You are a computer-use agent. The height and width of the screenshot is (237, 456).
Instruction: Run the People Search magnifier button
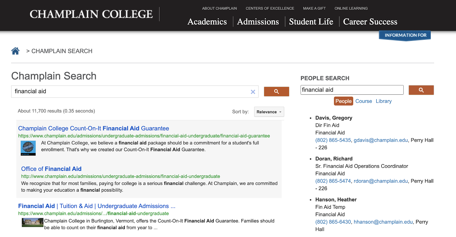(x=421, y=90)
